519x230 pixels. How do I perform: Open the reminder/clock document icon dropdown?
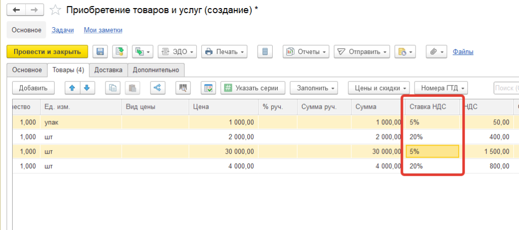point(405,52)
